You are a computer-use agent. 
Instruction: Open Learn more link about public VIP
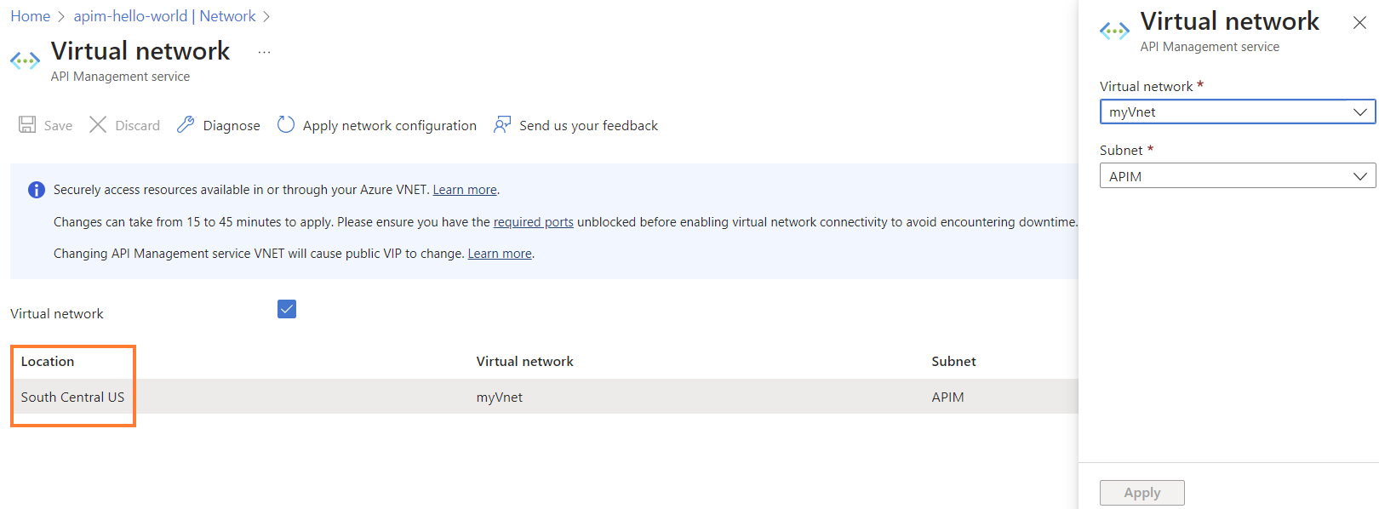click(x=500, y=254)
